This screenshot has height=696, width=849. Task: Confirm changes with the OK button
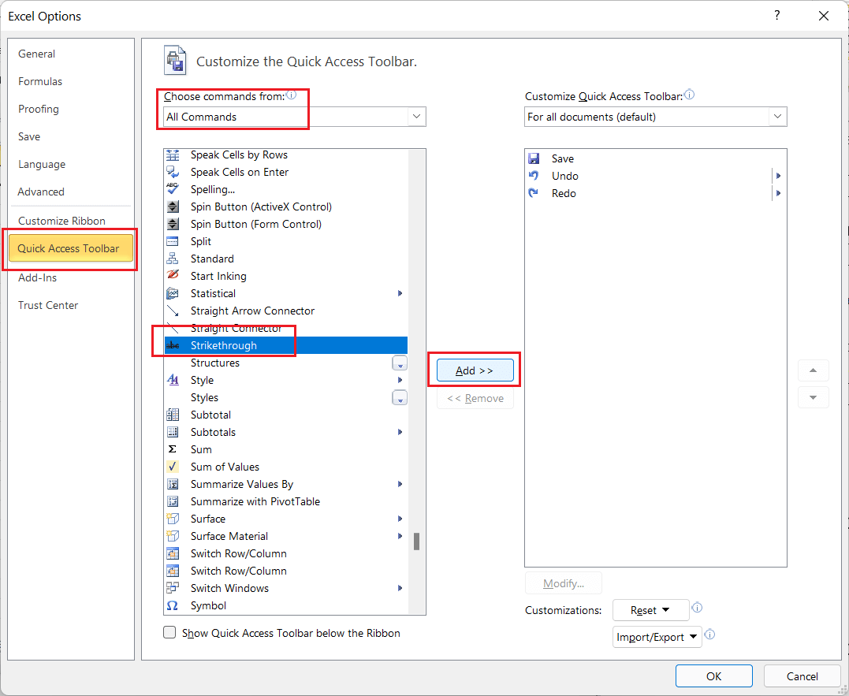pos(713,676)
